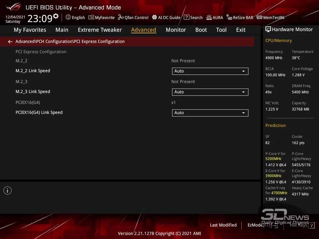Screen dimensions: 319x239
Task: Open the Monitor tab
Action: 176,30
